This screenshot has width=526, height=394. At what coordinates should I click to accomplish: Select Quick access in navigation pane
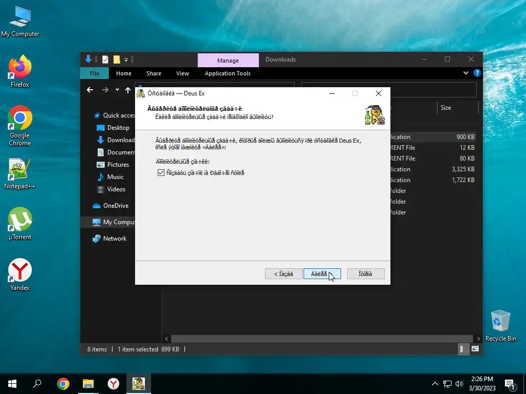click(x=114, y=115)
